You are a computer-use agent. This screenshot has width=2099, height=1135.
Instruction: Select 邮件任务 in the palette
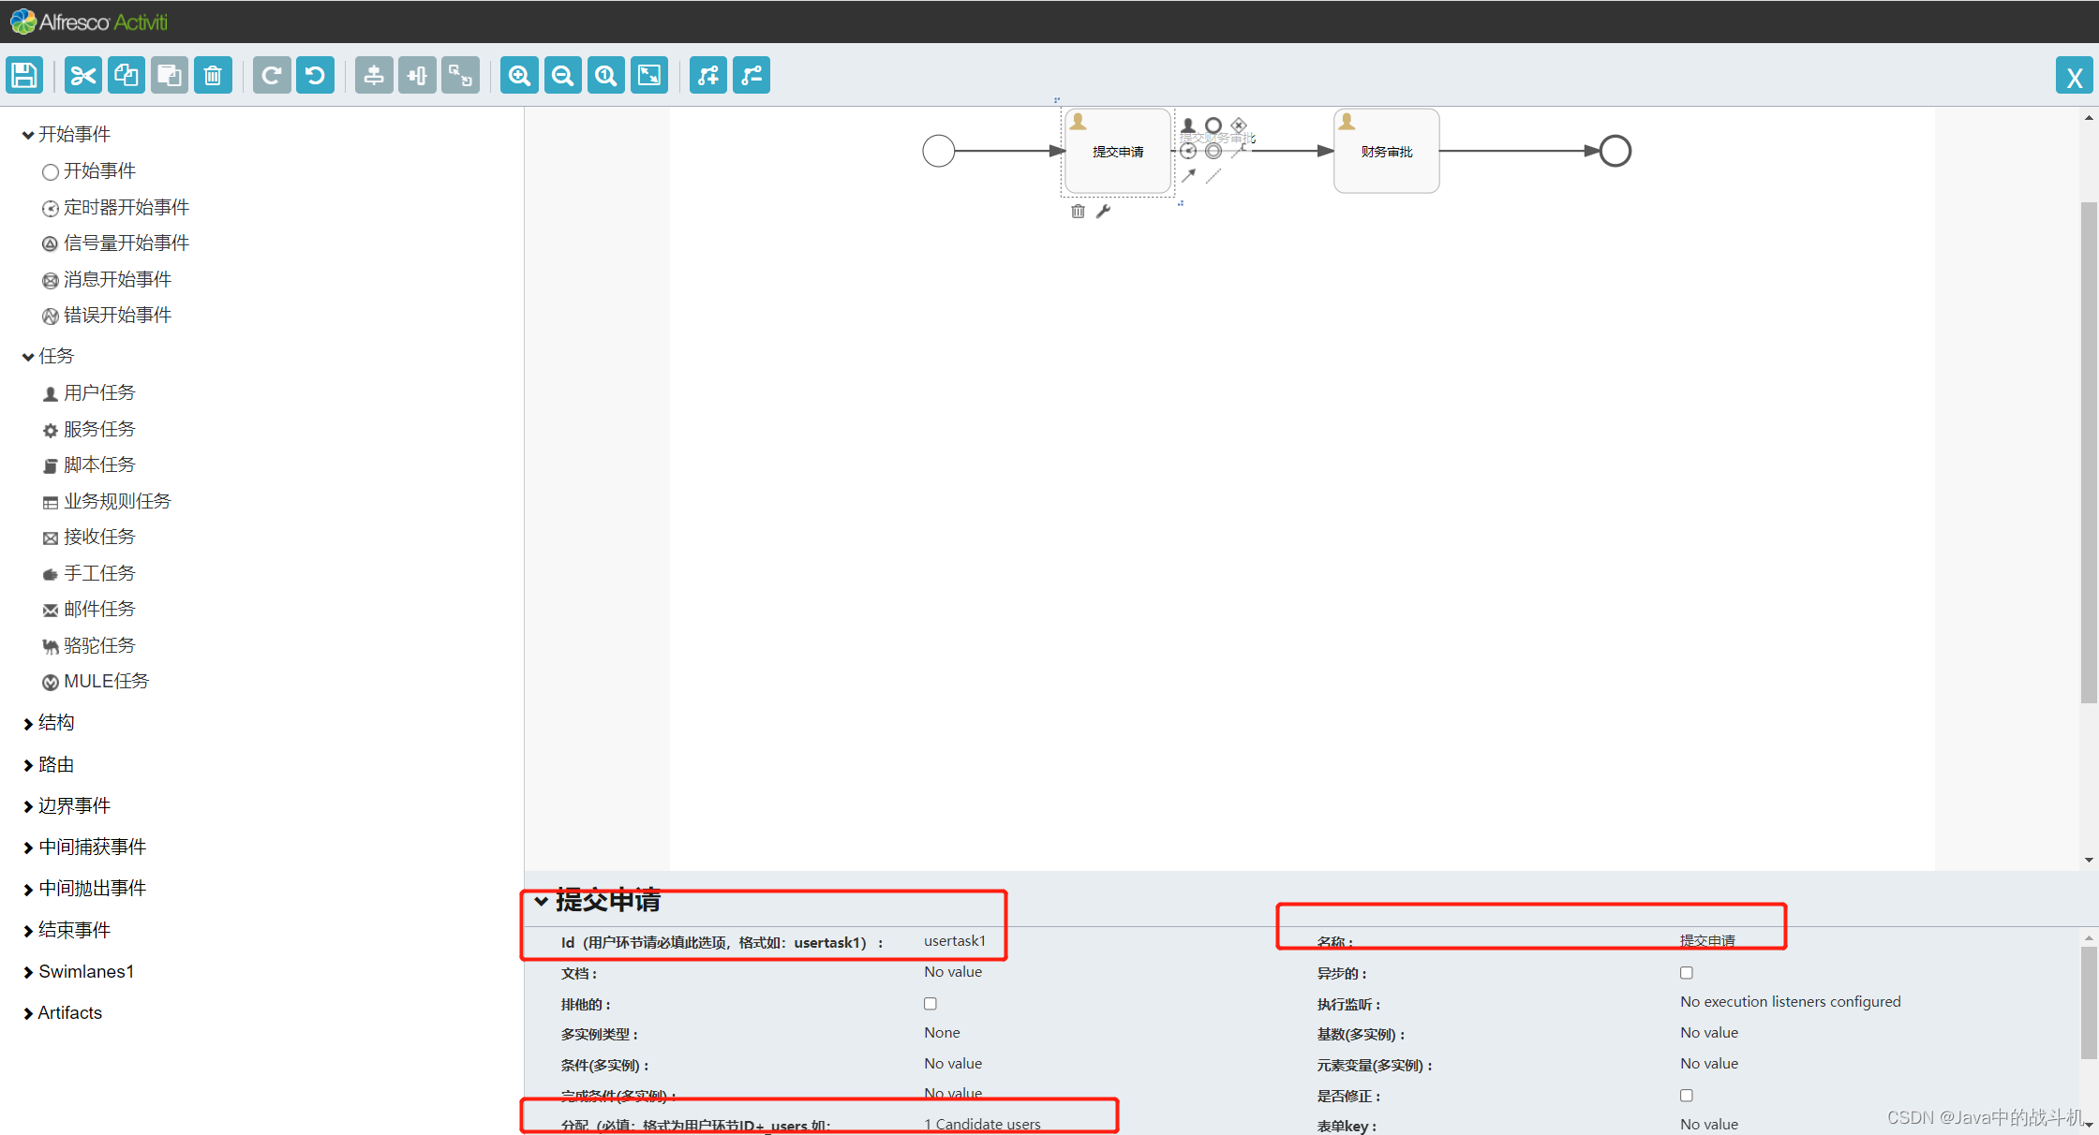98,610
